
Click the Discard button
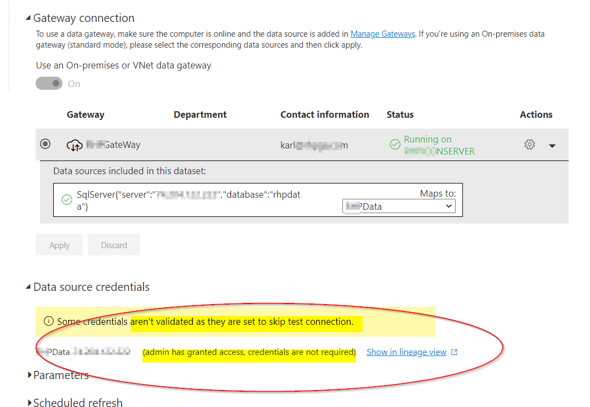[x=114, y=245]
